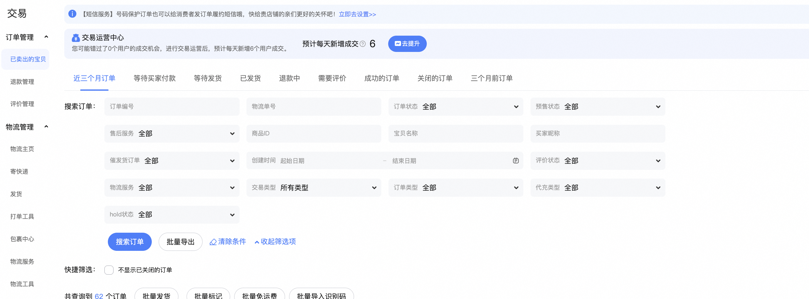Screen dimensions: 809x299
Task: Click the 62 order count text
Action: (x=99, y=296)
